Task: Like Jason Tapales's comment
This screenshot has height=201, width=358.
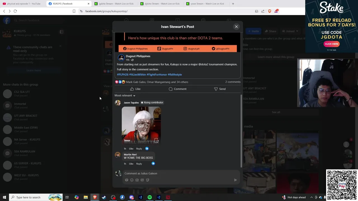Action: 131,149
